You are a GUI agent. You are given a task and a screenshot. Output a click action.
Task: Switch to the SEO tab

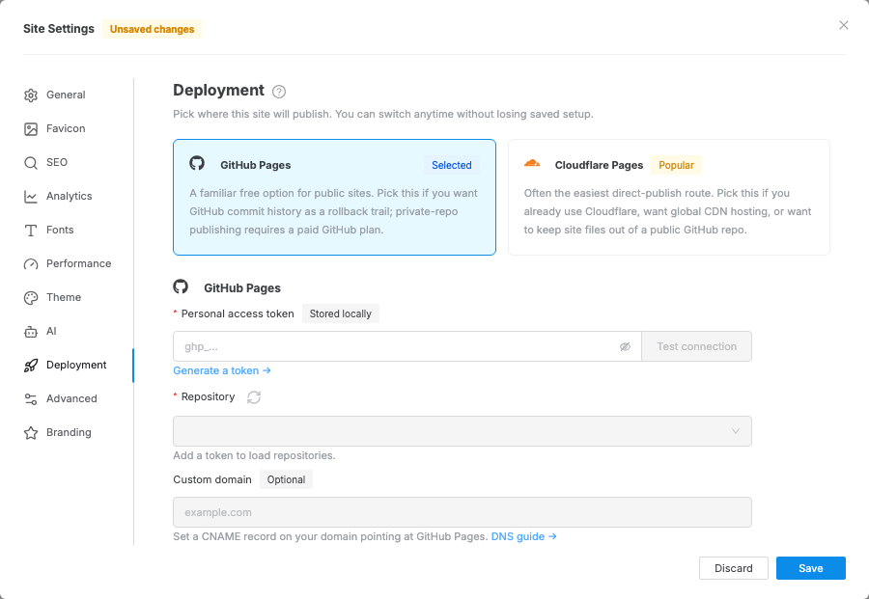[77, 162]
